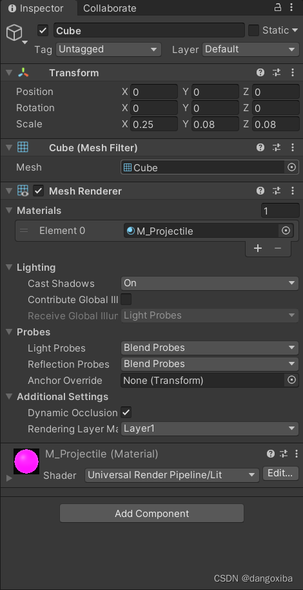Open the Rendering Layer Mask dropdown

tap(210, 428)
